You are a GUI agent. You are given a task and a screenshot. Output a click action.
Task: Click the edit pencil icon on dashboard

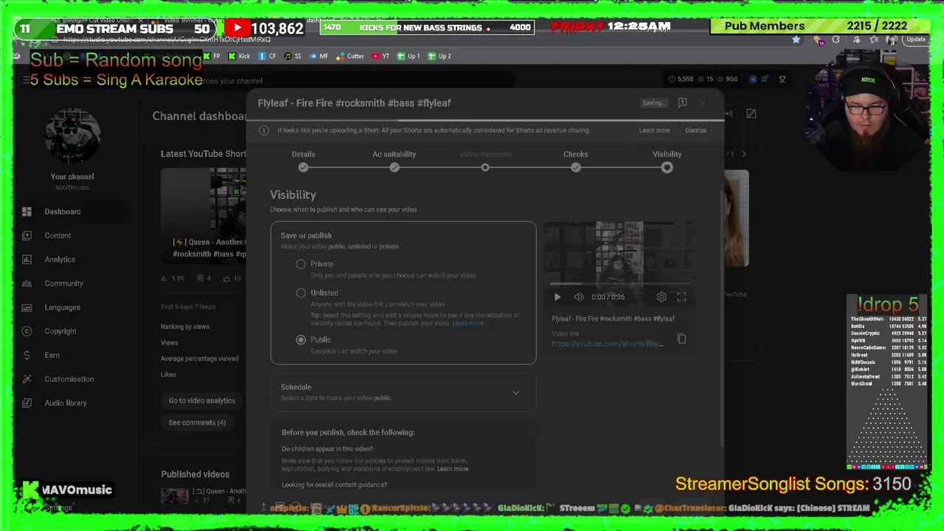[751, 114]
